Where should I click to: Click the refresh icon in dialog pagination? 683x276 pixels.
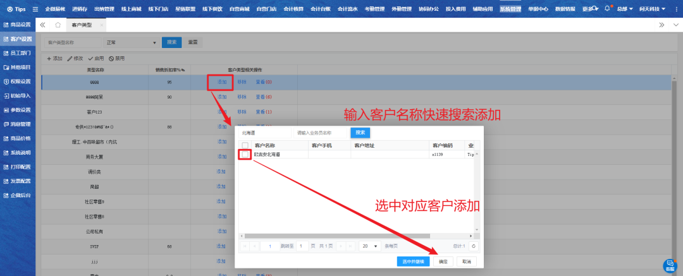473,246
